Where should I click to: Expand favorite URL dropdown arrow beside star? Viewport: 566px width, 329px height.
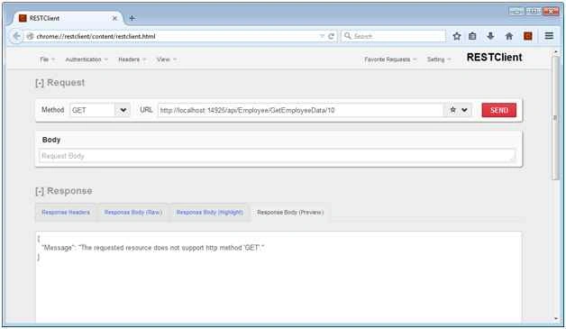tap(464, 110)
